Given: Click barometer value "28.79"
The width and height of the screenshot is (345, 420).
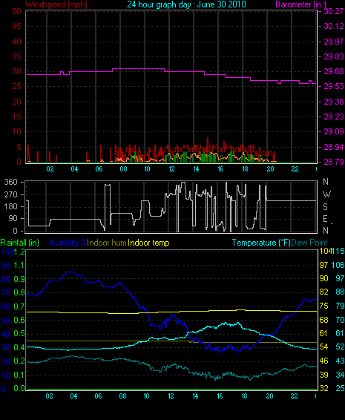Looking at the screenshot, I should pyautogui.click(x=334, y=162).
